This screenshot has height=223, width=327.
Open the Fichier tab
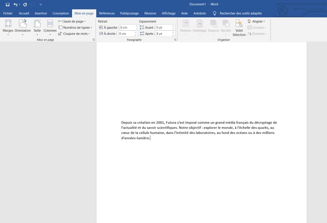point(8,13)
